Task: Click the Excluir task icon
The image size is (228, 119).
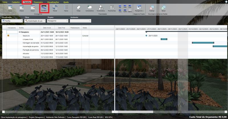Action: [33, 8]
